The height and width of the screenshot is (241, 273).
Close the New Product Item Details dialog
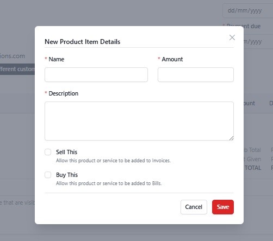(x=232, y=37)
